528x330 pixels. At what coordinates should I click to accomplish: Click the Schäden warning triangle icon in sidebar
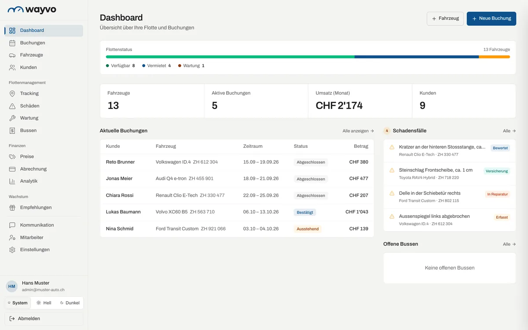point(12,106)
